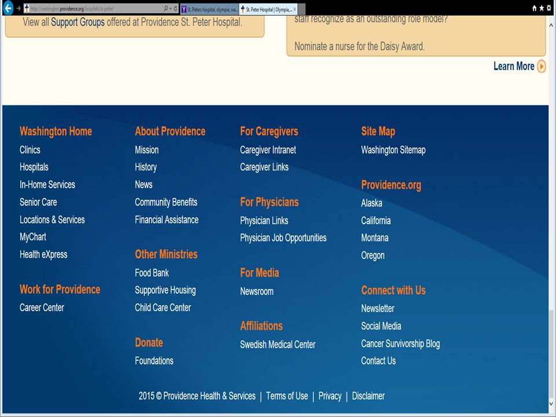
Task: Open Washington Sitemap link
Action: click(393, 150)
